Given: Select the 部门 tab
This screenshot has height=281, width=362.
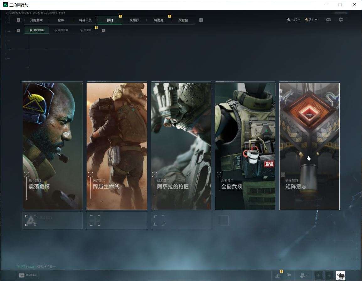Looking at the screenshot, I should [x=110, y=20].
